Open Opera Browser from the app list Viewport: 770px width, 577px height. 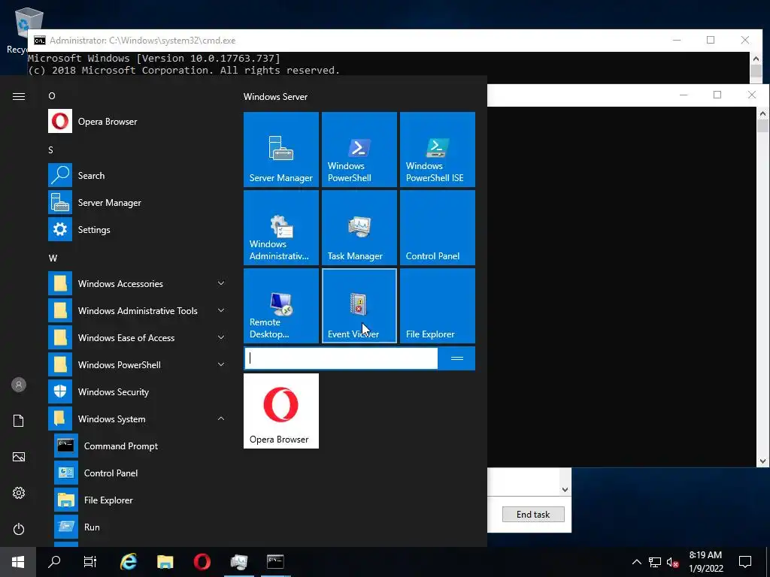click(x=138, y=121)
